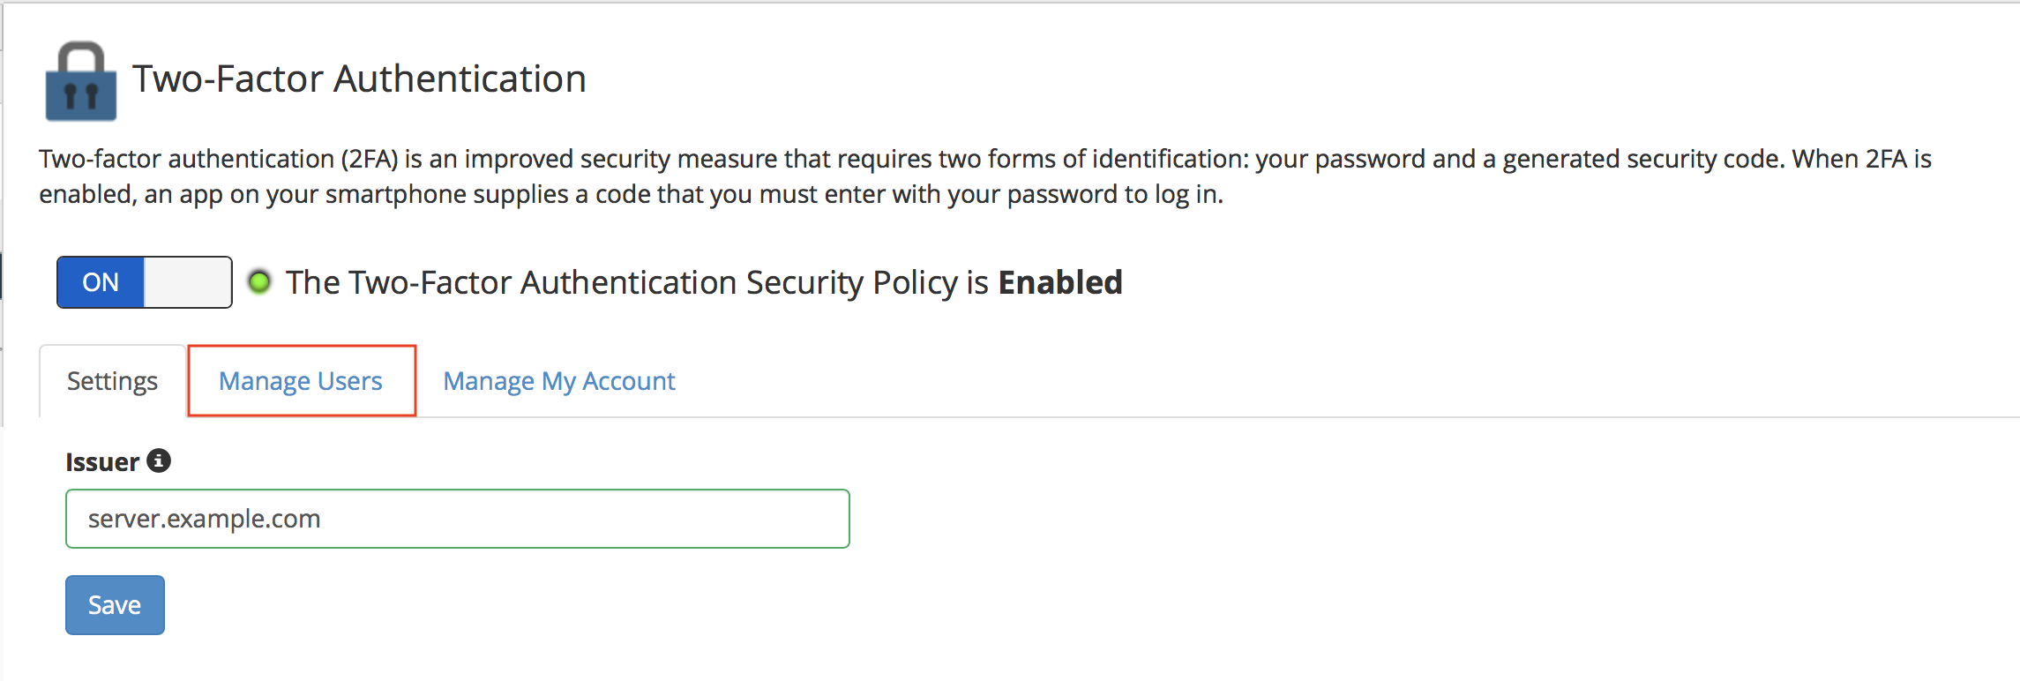The width and height of the screenshot is (2020, 681).
Task: Click the Two-Factor Authentication page heading
Action: [359, 79]
